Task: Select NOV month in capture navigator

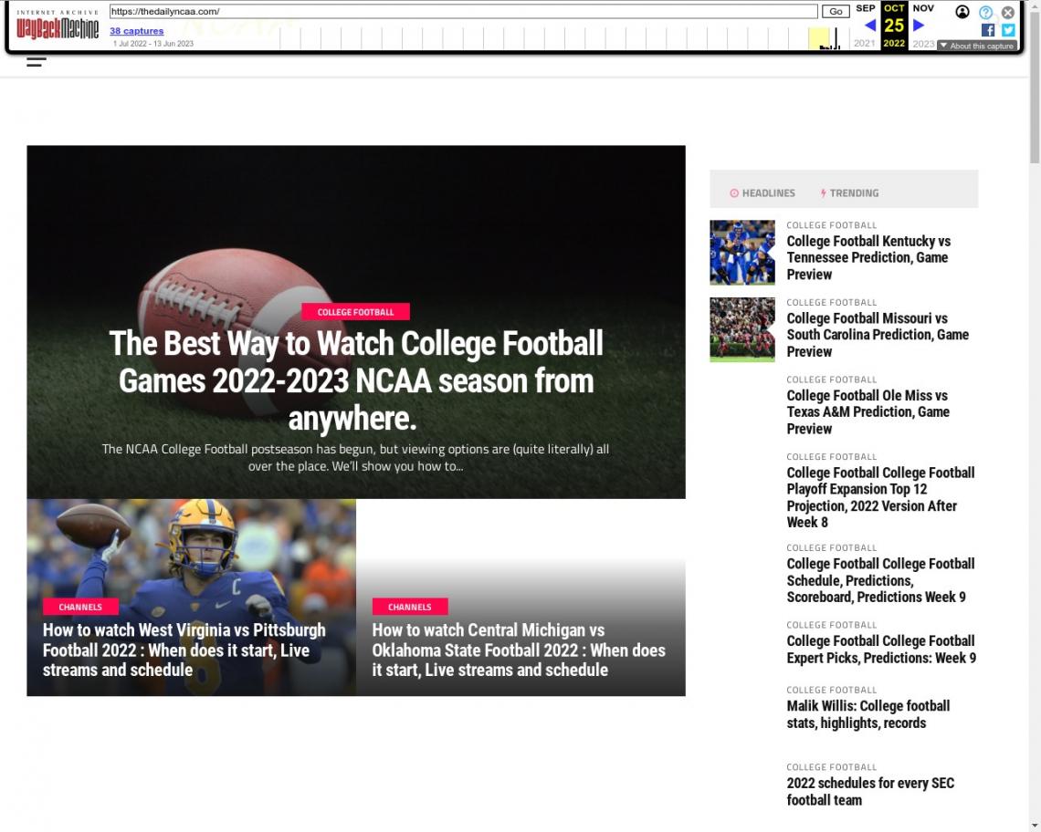Action: (x=923, y=8)
